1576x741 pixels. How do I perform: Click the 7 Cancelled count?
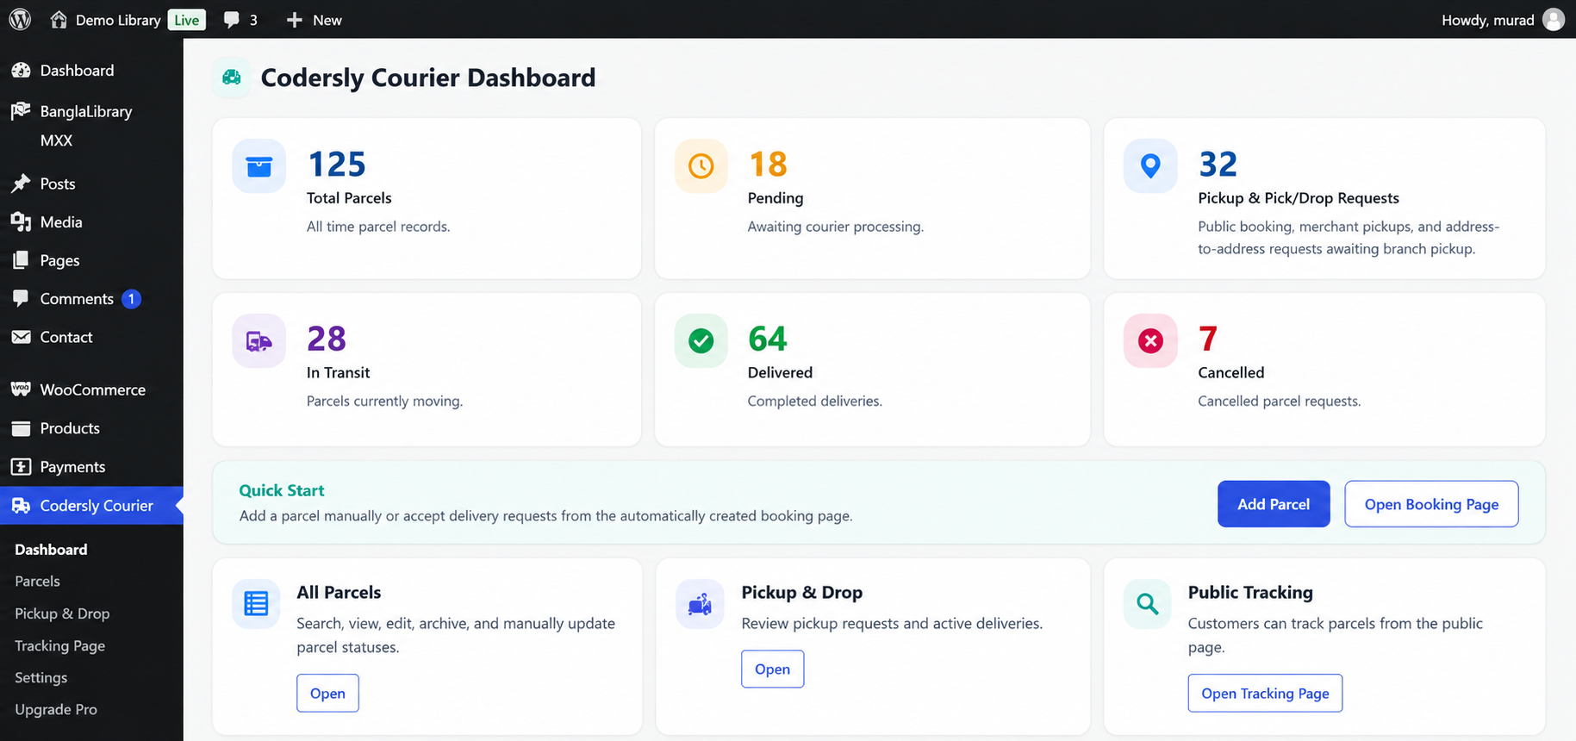(1208, 339)
